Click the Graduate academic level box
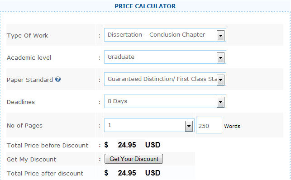 point(165,57)
